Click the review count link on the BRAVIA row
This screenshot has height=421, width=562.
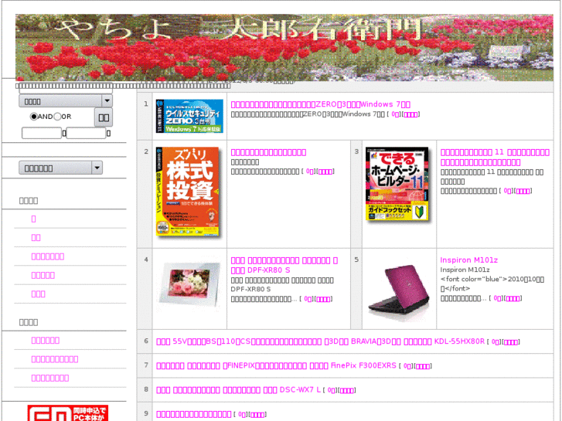496,342
